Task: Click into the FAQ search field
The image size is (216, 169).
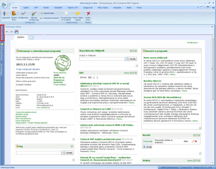Action: tap(39, 153)
